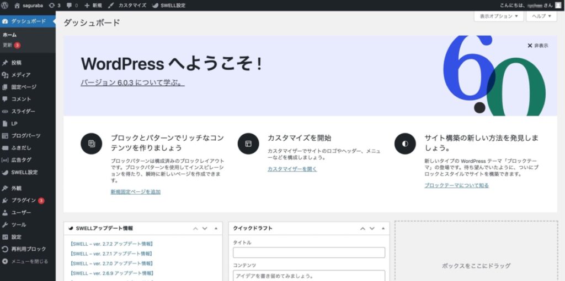Dismiss the welcome panel with 非表示
Viewport: 565px width, 281px height.
pos(538,46)
